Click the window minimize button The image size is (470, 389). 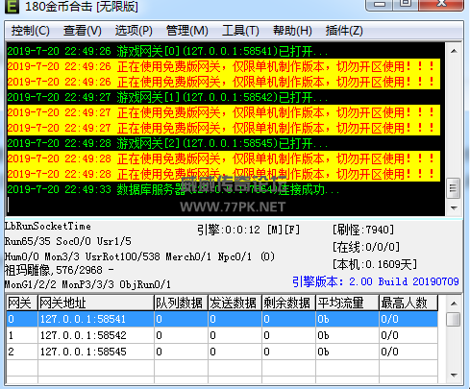pyautogui.click(x=381, y=5)
